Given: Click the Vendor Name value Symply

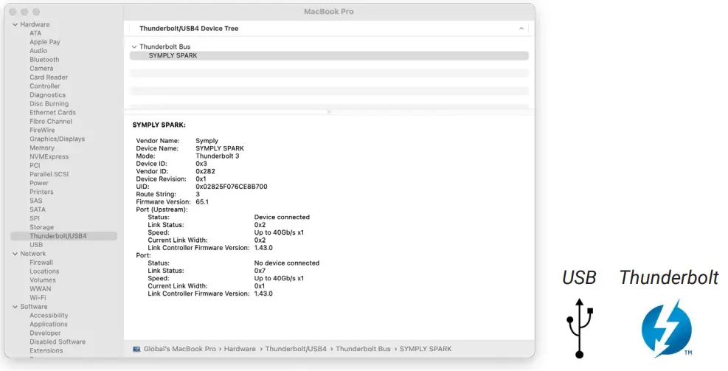Looking at the screenshot, I should pyautogui.click(x=207, y=141).
